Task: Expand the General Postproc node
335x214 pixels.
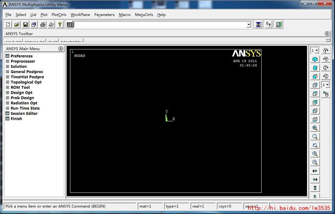Action: (x=7, y=71)
